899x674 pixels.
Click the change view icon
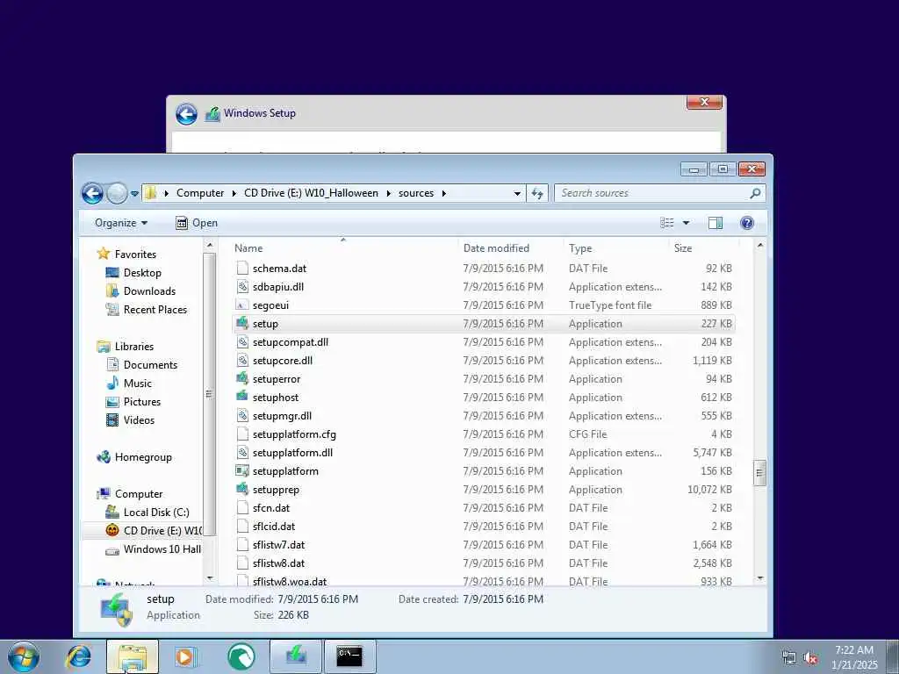(667, 223)
